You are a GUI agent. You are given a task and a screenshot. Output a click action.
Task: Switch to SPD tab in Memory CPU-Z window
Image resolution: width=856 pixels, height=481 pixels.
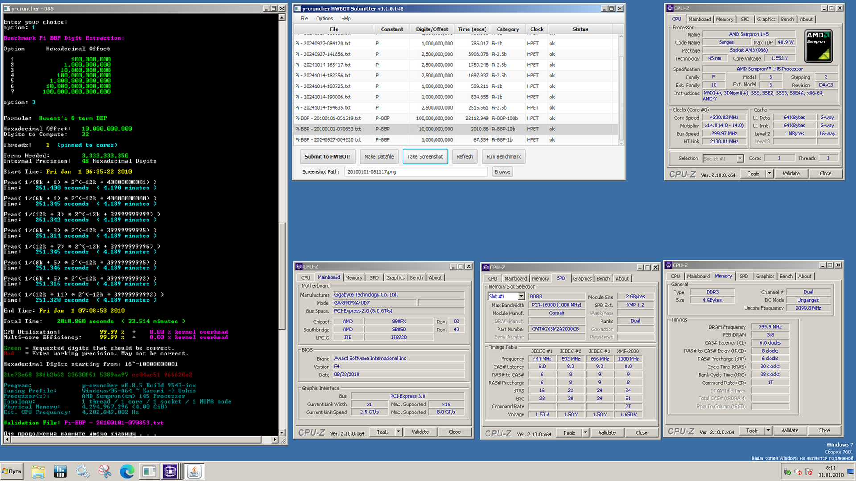tap(744, 277)
